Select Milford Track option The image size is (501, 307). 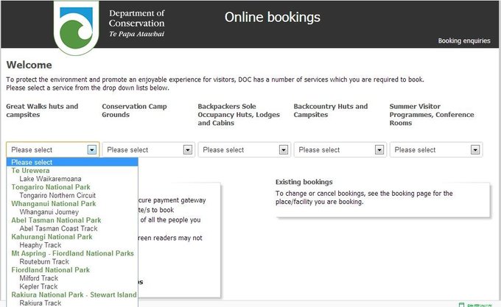(x=39, y=278)
